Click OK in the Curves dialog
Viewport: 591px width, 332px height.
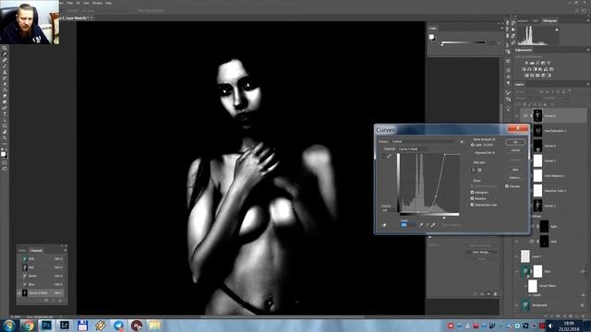click(x=515, y=142)
